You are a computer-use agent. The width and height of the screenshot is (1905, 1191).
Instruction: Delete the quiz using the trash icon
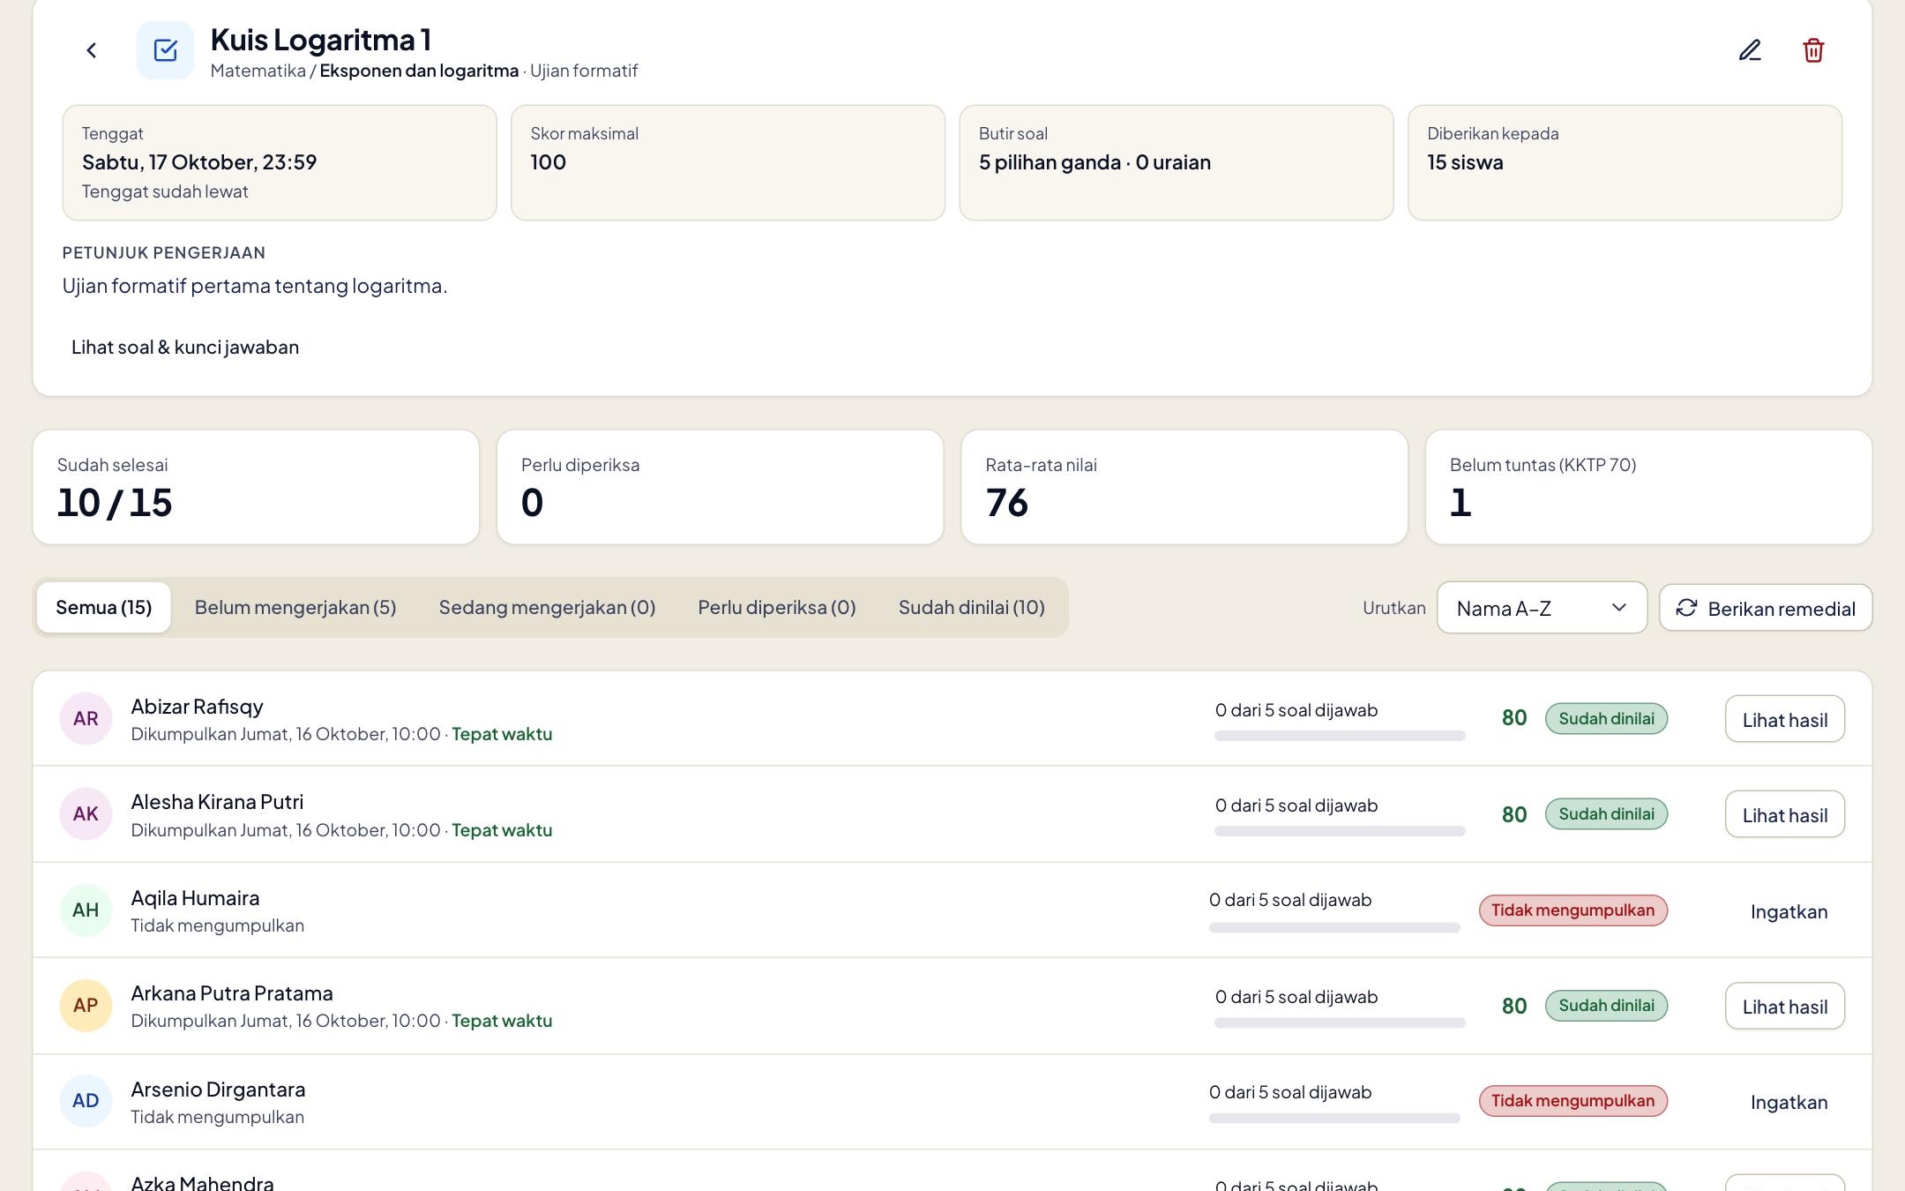pos(1813,50)
